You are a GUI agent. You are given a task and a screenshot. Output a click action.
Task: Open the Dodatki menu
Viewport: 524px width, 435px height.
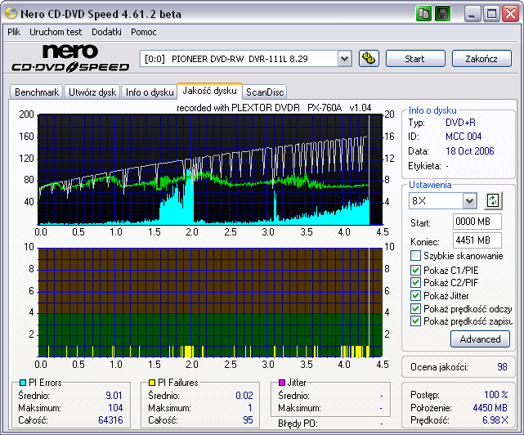(106, 32)
